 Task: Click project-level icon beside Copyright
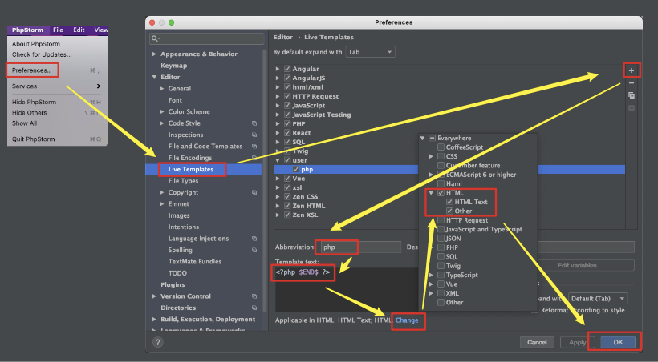click(254, 192)
